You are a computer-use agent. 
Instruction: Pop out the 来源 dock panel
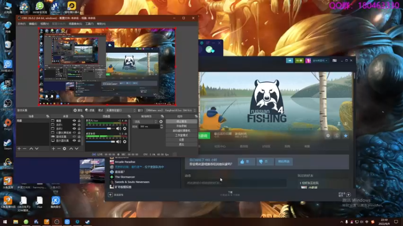[x=82, y=117]
